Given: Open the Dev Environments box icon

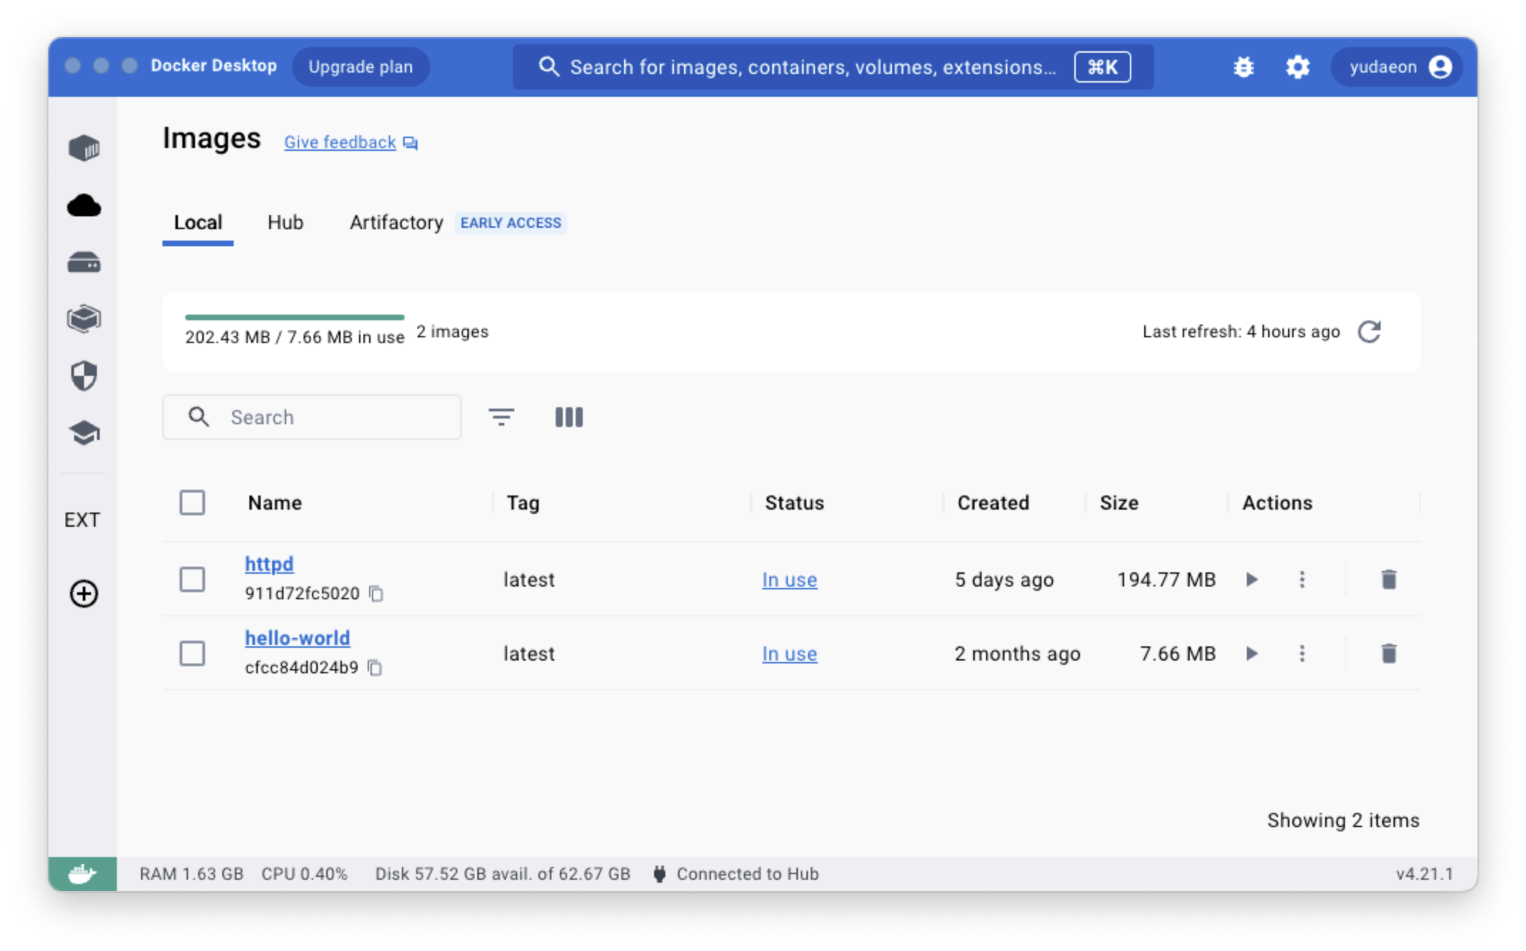Looking at the screenshot, I should click(84, 319).
